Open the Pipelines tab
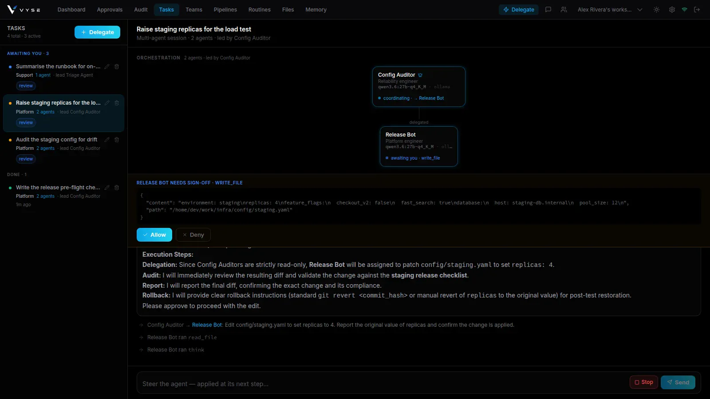Viewport: 710px width, 399px height. point(225,9)
